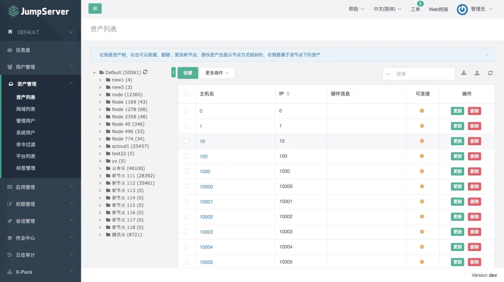504x282 pixels.
Task: Refresh the Default asset tree
Action: click(145, 72)
